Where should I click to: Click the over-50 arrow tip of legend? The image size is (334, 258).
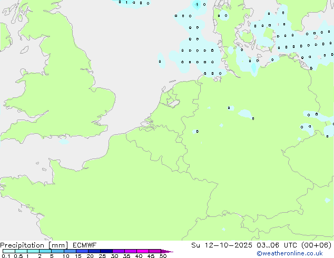point(167,251)
